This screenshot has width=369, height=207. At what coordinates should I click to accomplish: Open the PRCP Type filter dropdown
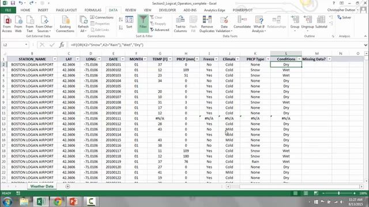[x=268, y=59]
